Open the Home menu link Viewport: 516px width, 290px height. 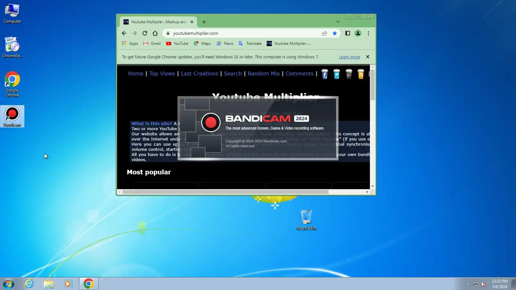136,73
